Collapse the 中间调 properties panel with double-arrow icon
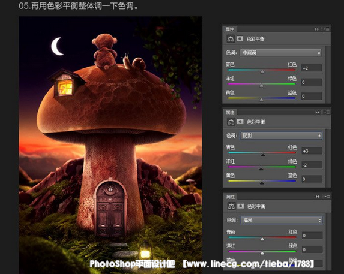The width and height of the screenshot is (344, 274). tap(317, 29)
